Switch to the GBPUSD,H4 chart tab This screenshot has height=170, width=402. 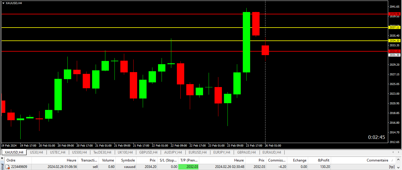148,152
